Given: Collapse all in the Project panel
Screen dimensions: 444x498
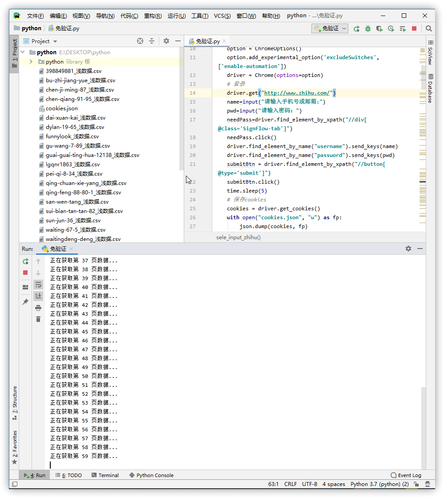Looking at the screenshot, I should tap(152, 41).
